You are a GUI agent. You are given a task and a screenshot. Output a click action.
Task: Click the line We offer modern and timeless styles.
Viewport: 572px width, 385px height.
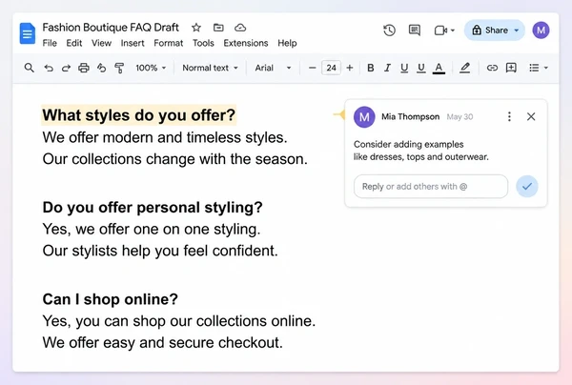(x=165, y=137)
